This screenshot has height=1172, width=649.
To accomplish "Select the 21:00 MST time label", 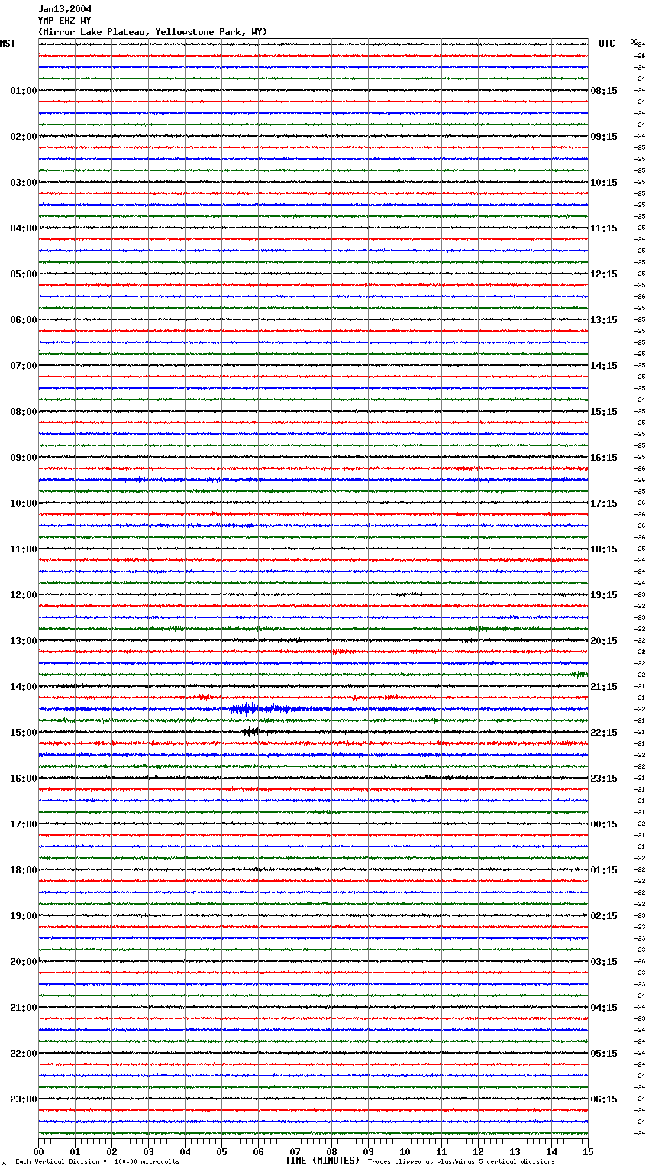I will click(x=24, y=1008).
